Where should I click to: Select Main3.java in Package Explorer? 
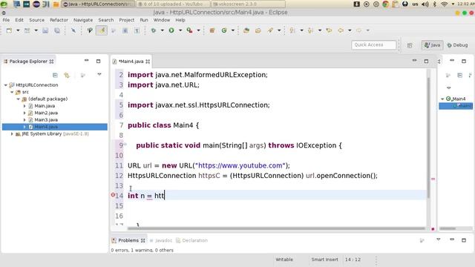(46, 120)
